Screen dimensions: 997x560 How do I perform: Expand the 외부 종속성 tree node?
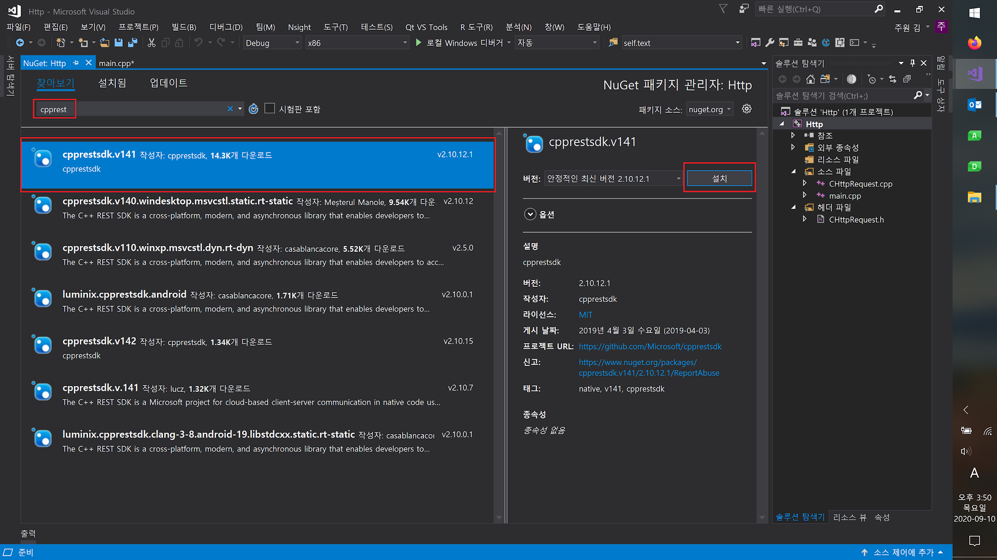[x=793, y=147]
